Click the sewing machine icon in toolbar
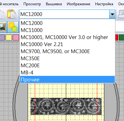 121,14
